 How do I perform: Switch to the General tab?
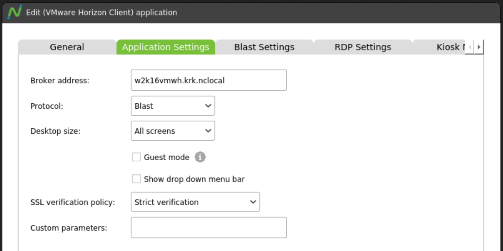[67, 47]
